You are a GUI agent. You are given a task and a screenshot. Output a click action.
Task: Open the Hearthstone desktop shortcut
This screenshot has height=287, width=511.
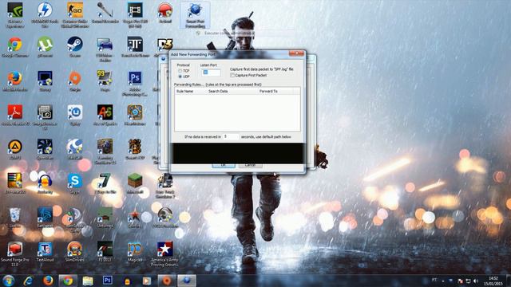pyautogui.click(x=135, y=115)
